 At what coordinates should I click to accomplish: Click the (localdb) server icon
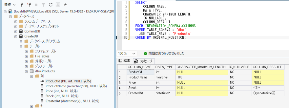pyautogui.click(x=10, y=12)
